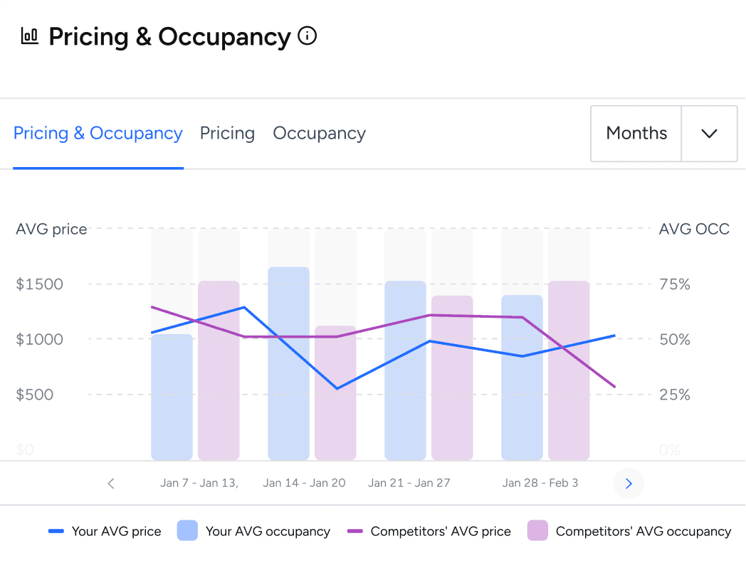Click the light blue occupancy color swatch

point(187,531)
